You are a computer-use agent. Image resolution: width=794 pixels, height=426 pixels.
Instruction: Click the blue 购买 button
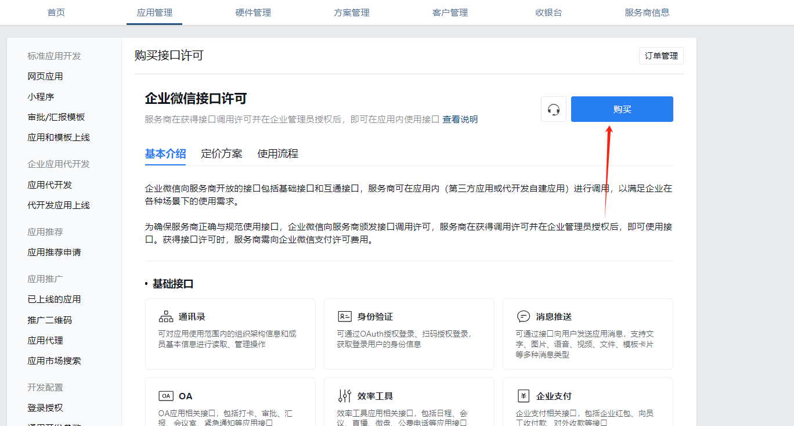[622, 109]
